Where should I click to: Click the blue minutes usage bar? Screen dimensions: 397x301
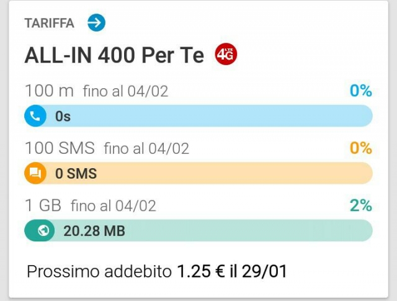[198, 116]
